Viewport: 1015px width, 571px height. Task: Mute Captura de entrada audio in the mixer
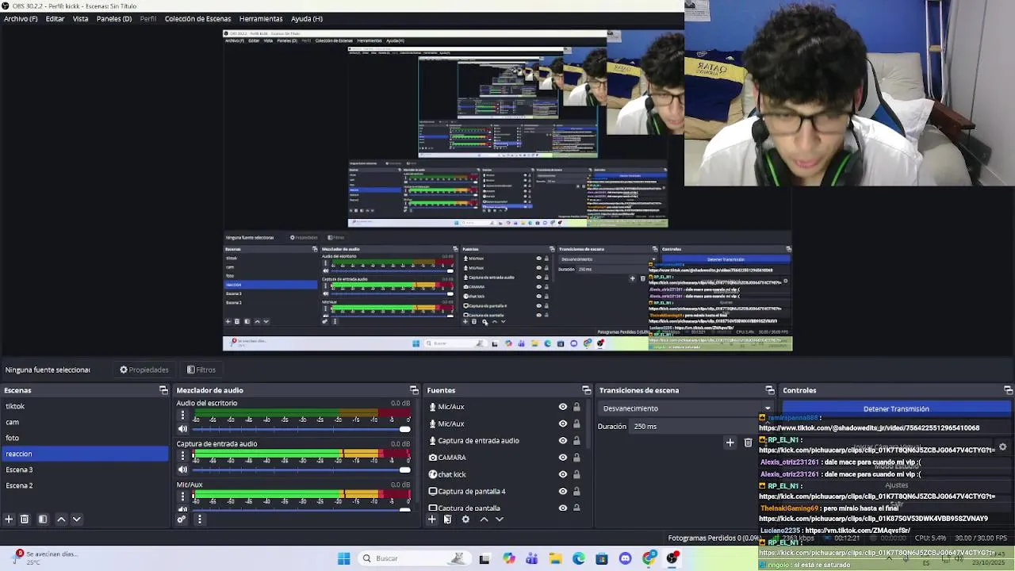coord(182,469)
